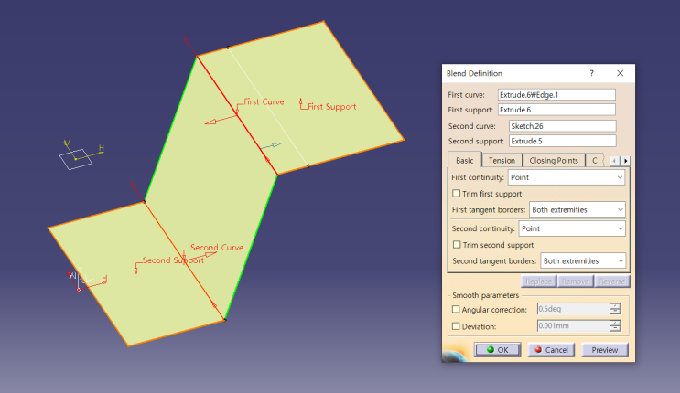The width and height of the screenshot is (680, 393).
Task: Confirm the blend with OK
Action: pos(498,350)
